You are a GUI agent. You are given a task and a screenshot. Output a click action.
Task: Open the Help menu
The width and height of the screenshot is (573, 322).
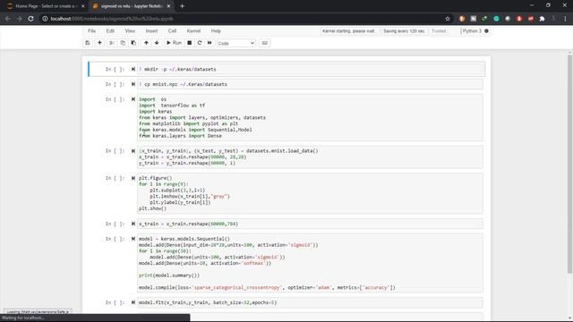click(216, 31)
